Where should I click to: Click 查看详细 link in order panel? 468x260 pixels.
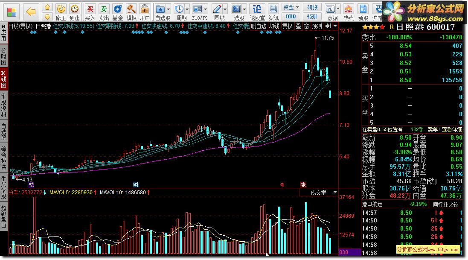pos(452,129)
